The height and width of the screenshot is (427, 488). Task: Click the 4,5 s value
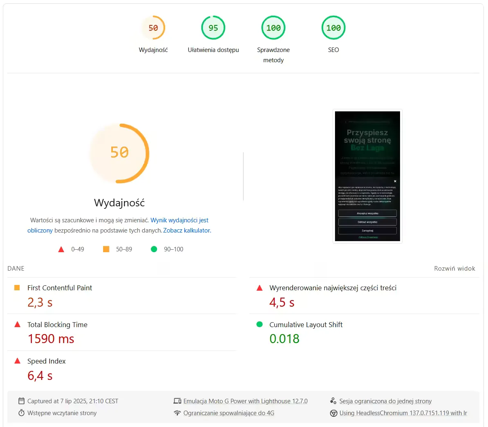[x=282, y=302]
